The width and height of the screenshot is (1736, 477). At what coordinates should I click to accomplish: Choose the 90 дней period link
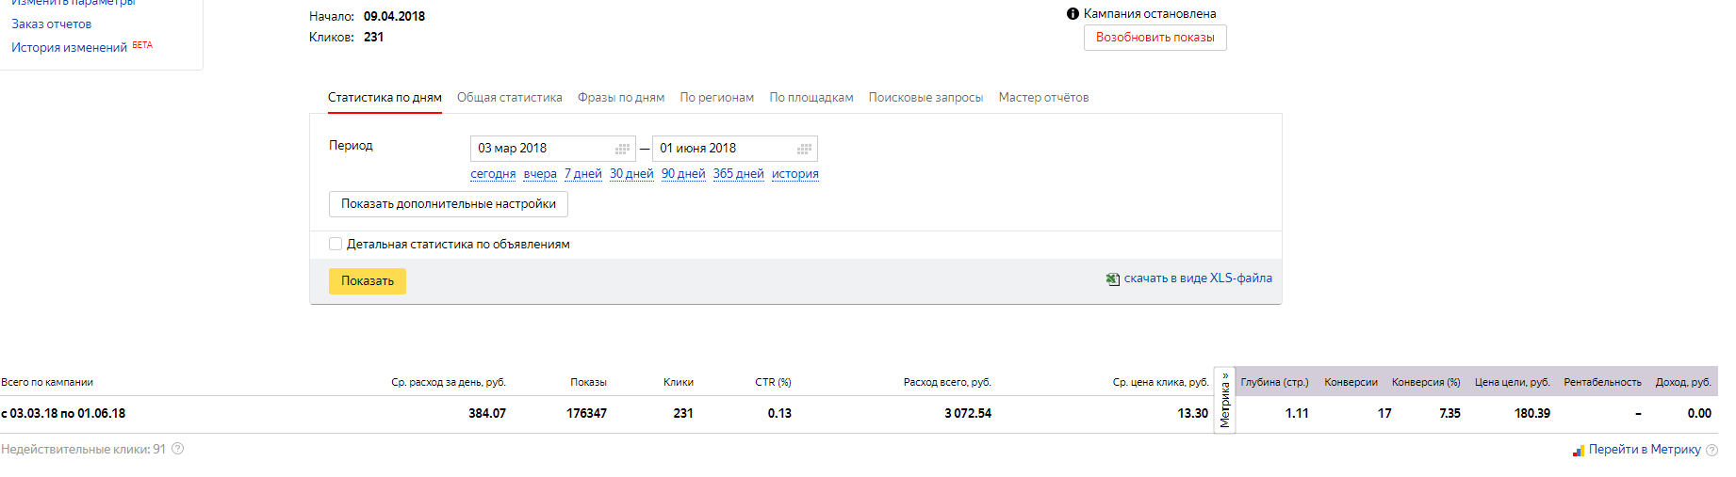tap(683, 174)
